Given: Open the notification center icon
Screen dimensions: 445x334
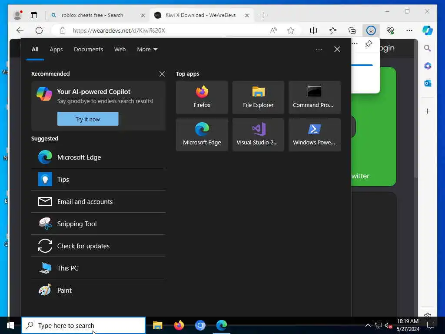Looking at the screenshot, I should click(x=431, y=325).
